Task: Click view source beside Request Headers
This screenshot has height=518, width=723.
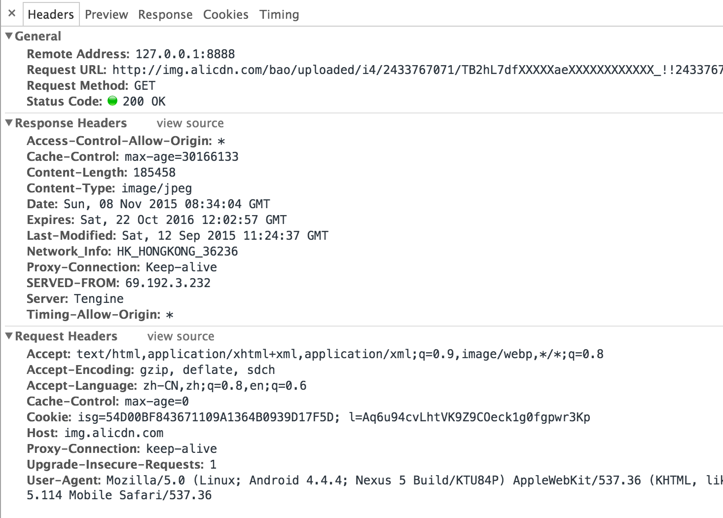Action: click(x=181, y=336)
